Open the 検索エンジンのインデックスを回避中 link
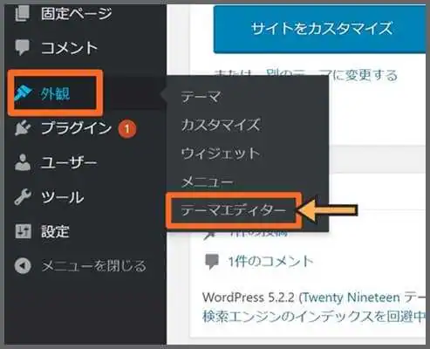 313,317
